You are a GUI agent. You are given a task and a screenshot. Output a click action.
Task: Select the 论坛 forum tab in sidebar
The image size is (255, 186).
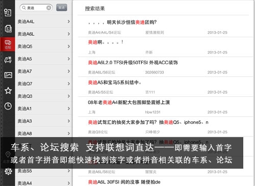pyautogui.click(x=8, y=44)
